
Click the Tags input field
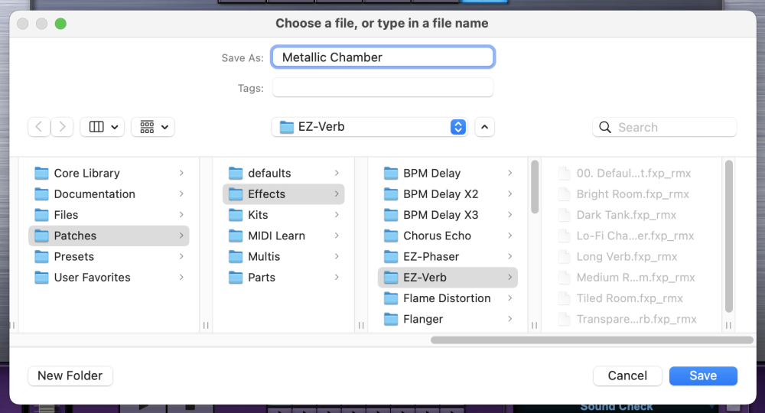[x=382, y=88]
